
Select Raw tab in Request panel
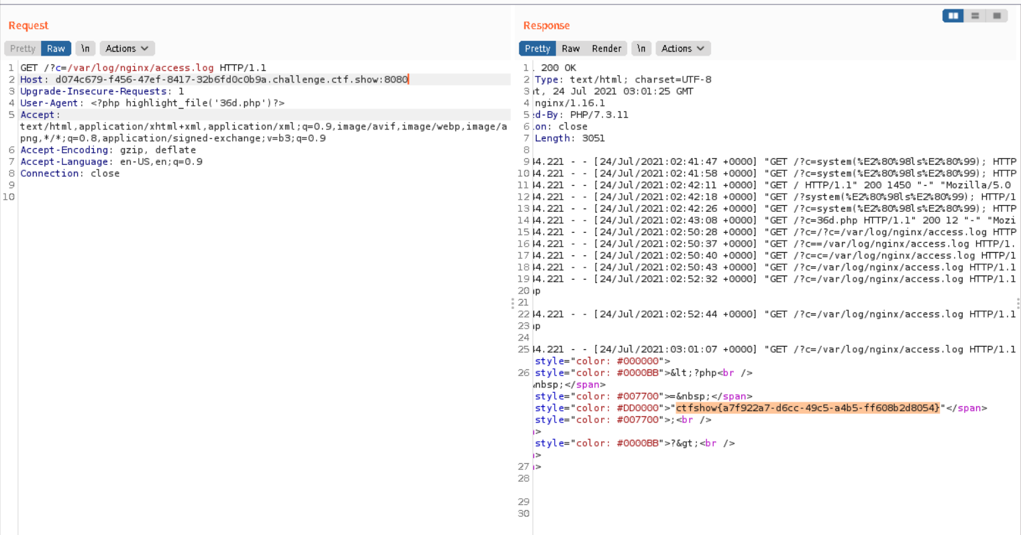coord(56,48)
